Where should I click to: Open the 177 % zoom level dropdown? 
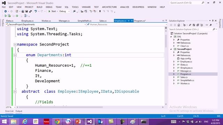15,107
